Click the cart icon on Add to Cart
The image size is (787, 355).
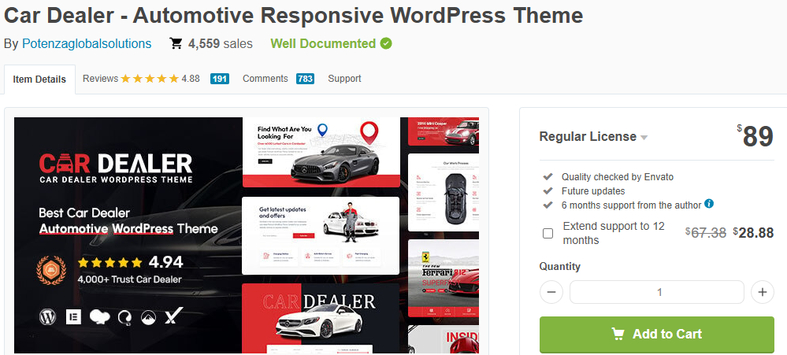(618, 334)
